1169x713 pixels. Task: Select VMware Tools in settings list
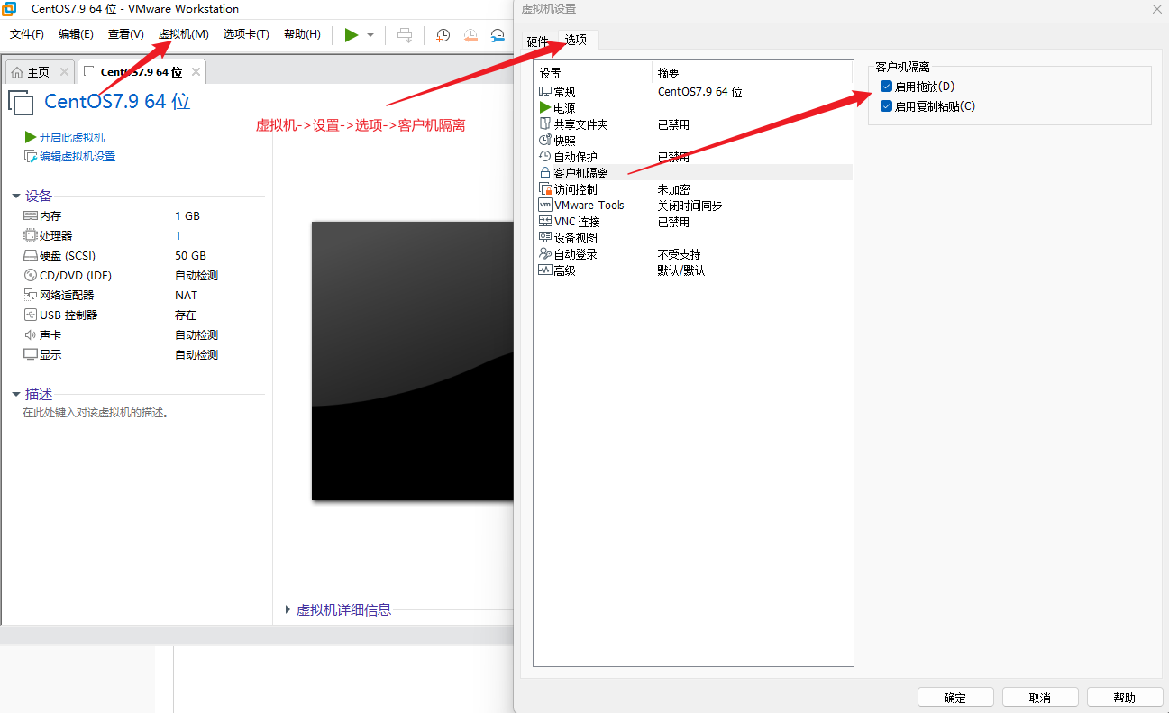693,206
